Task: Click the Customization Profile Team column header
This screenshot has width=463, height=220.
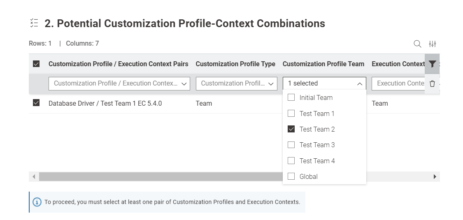Action: [323, 64]
